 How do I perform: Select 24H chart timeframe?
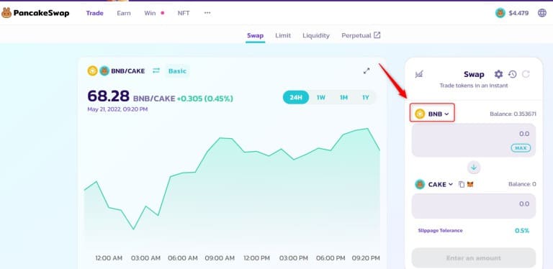[296, 98]
